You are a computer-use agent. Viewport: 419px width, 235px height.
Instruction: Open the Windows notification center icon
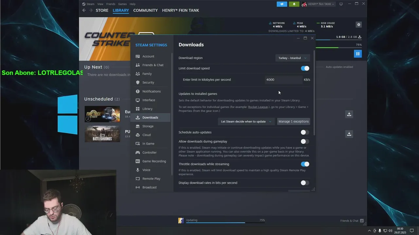coord(412,230)
